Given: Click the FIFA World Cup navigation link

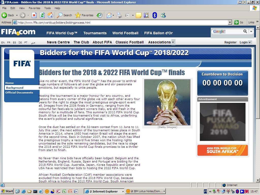Looking at the screenshot, I should pyautogui.click(x=62, y=33).
